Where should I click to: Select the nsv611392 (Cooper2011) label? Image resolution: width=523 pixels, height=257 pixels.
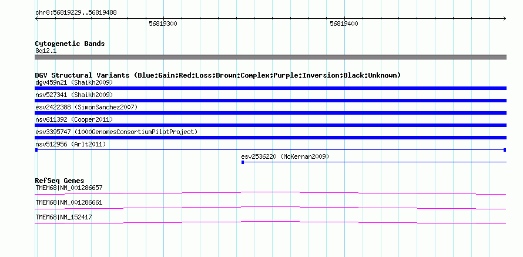[x=74, y=119]
